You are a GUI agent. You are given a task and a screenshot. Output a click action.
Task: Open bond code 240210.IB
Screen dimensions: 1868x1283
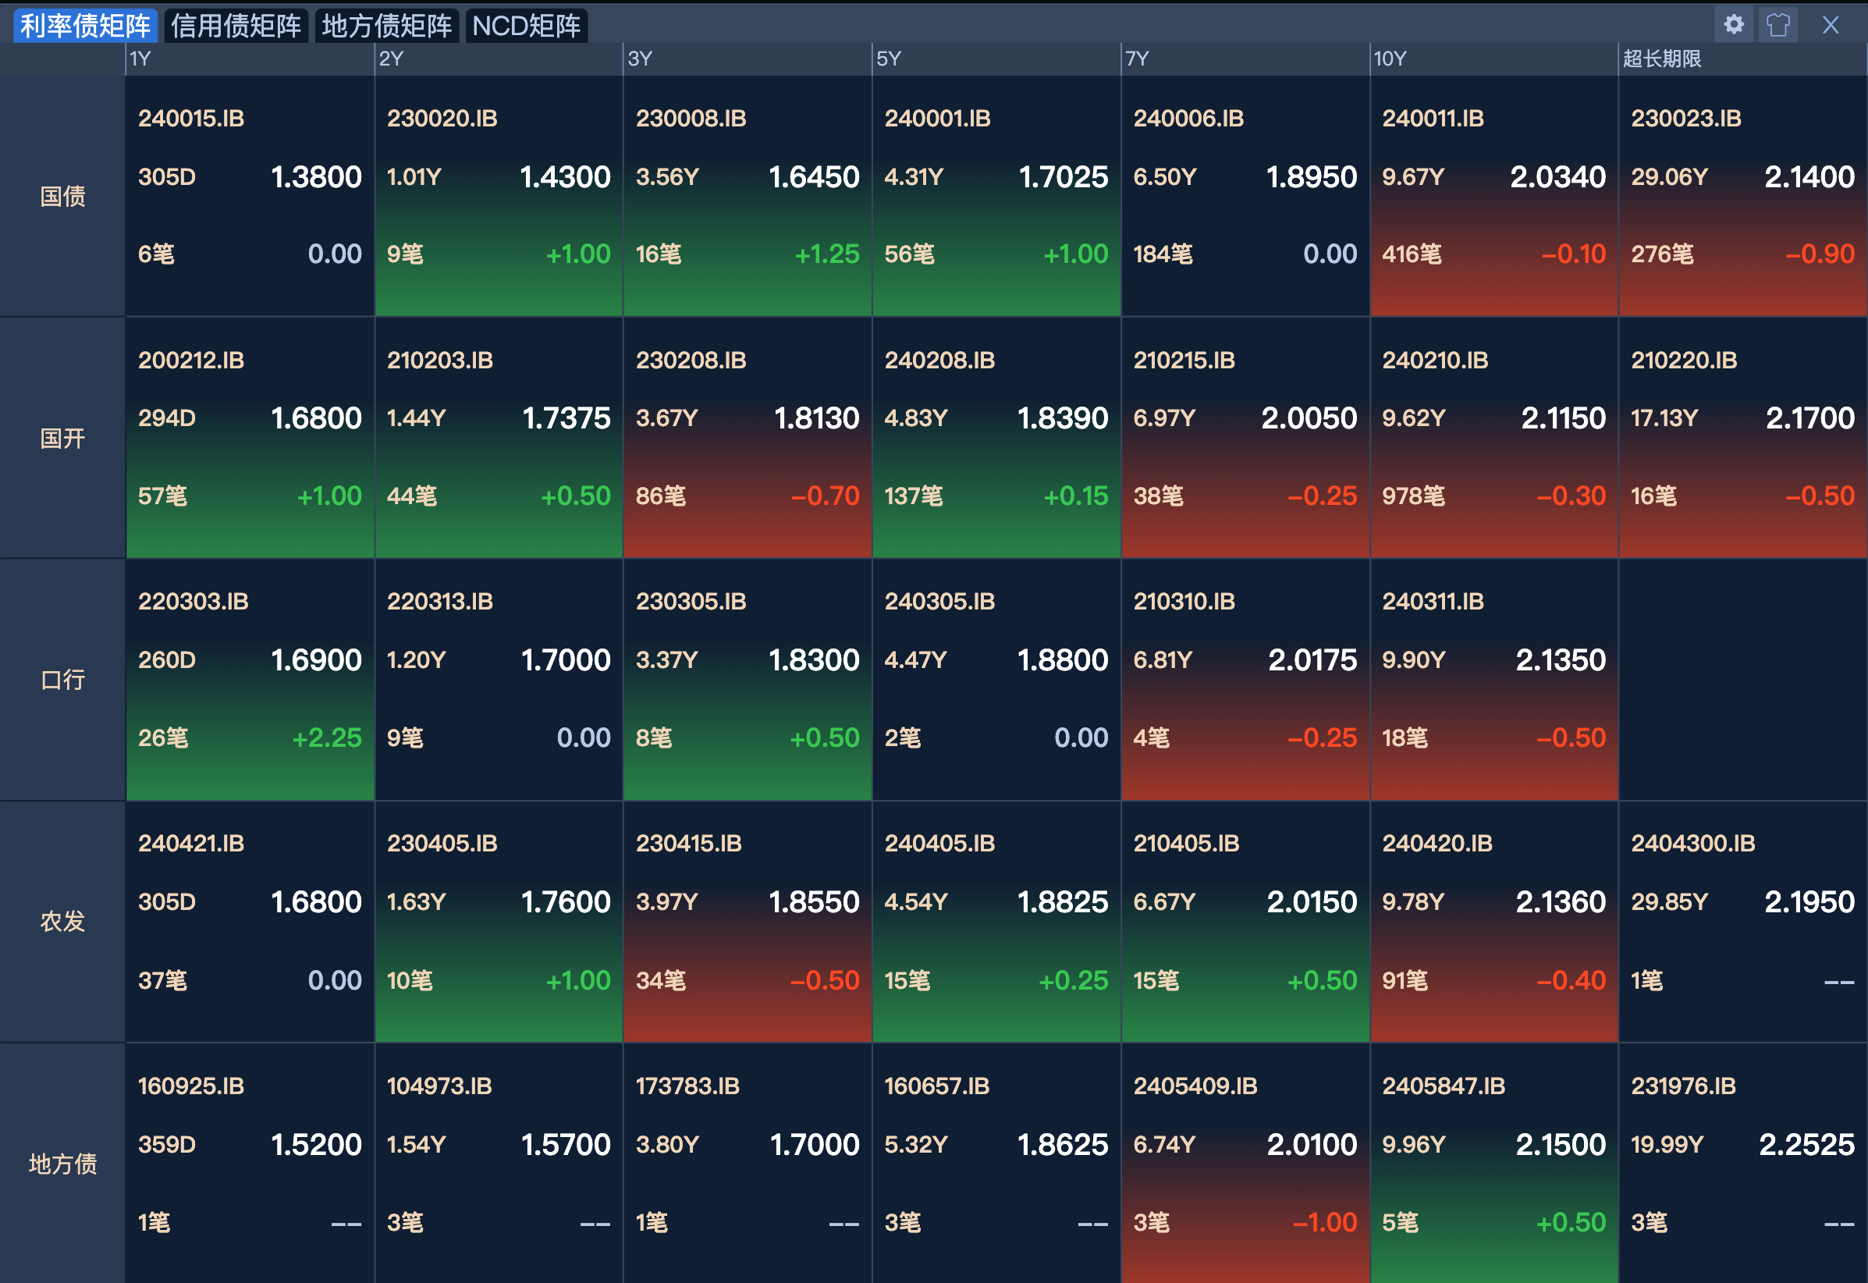[x=1435, y=360]
